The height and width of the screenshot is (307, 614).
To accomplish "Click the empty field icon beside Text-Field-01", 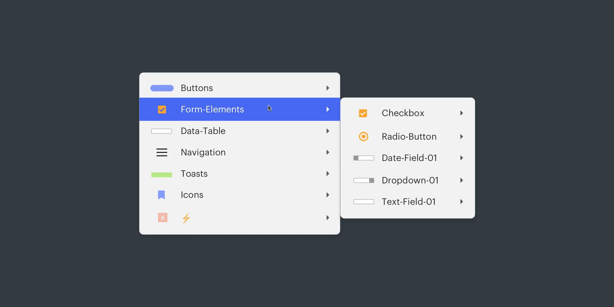I will coord(364,202).
